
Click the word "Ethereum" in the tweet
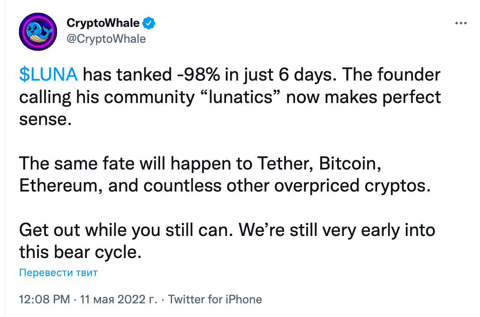[x=61, y=186]
